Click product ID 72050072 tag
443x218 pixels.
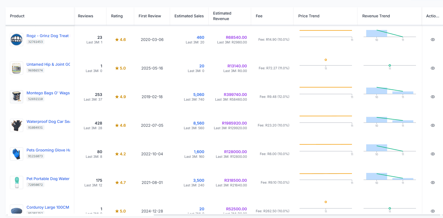[x=35, y=185]
